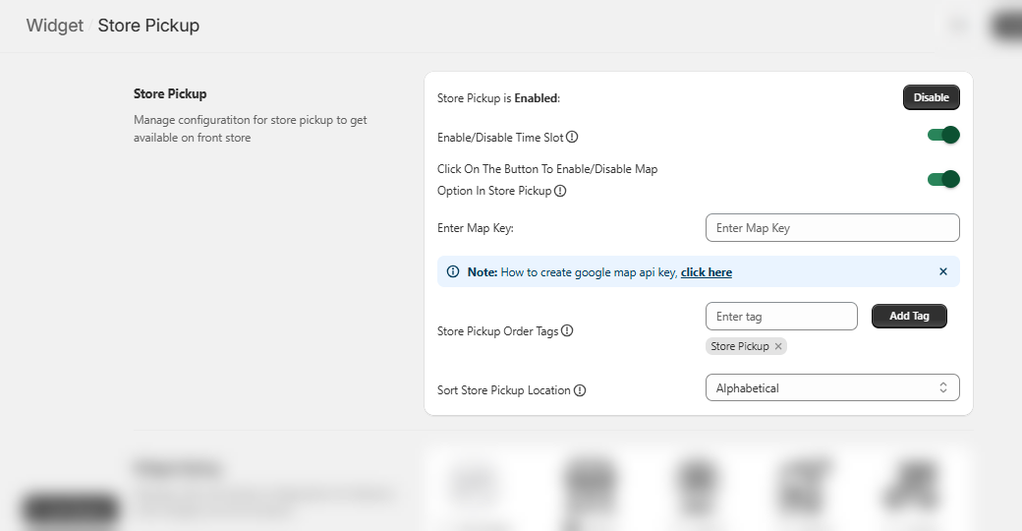The image size is (1022, 531).
Task: Click the info icon in the Note banner
Action: click(453, 272)
